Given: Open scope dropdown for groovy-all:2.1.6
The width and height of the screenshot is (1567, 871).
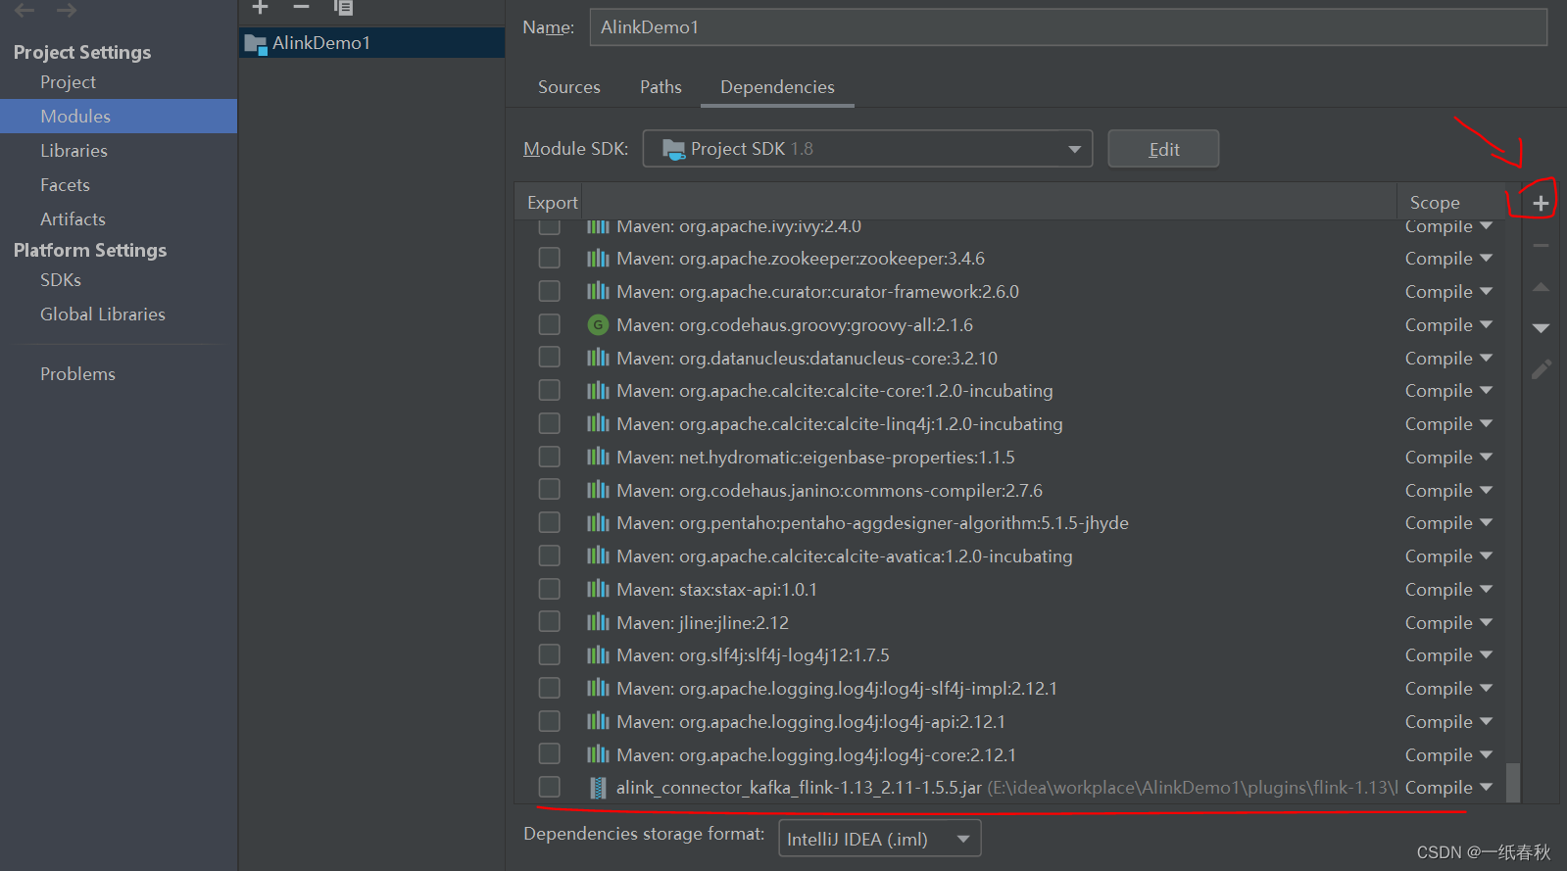Looking at the screenshot, I should click(x=1448, y=324).
